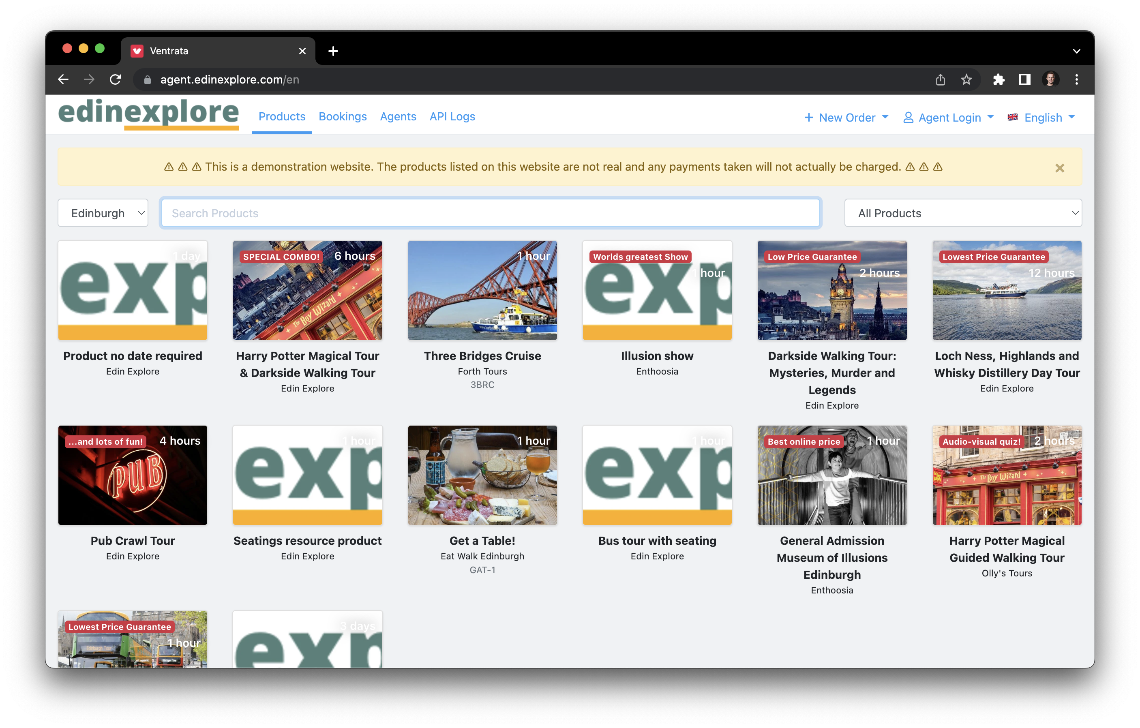Viewport: 1140px width, 728px height.
Task: Toggle the browser side panel icon
Action: click(x=1024, y=79)
